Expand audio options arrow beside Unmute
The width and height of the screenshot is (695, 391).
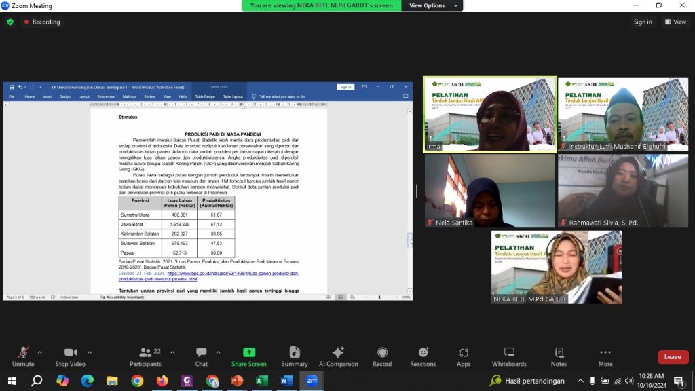(39, 352)
